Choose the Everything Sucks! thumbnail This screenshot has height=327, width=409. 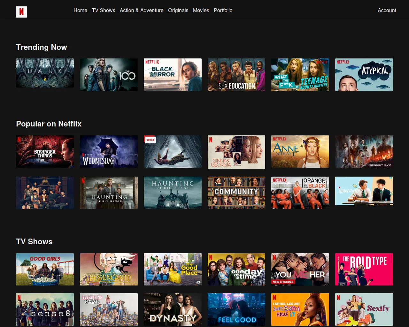(109, 309)
